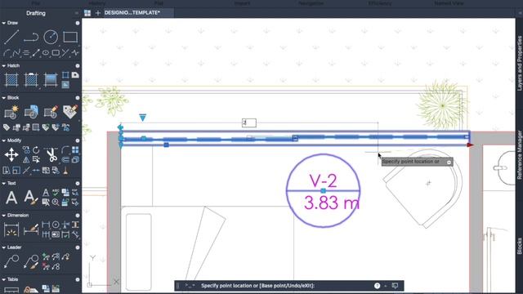Click the Purge brush icon in Modify

(x=65, y=171)
